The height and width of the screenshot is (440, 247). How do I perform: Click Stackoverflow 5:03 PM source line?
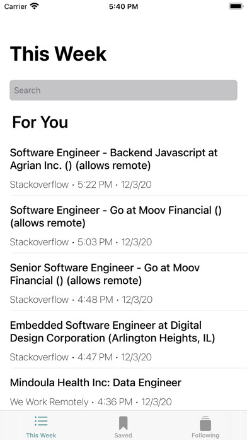pos(81,242)
